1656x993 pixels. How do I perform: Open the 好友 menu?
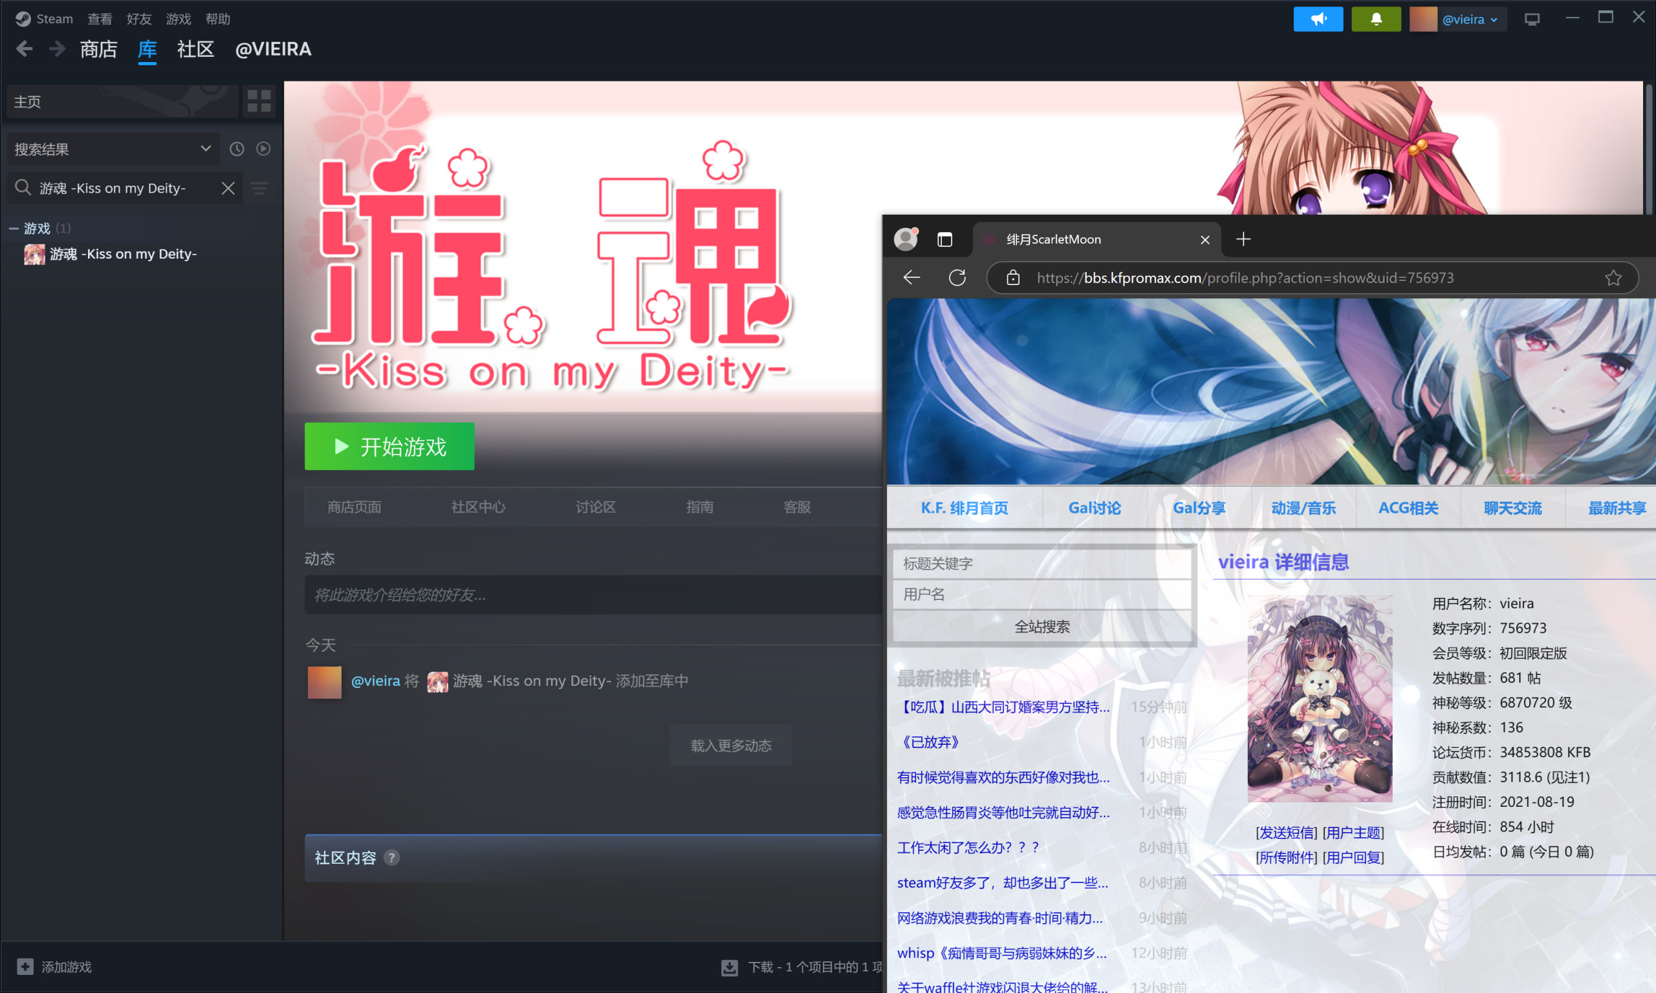(x=139, y=19)
